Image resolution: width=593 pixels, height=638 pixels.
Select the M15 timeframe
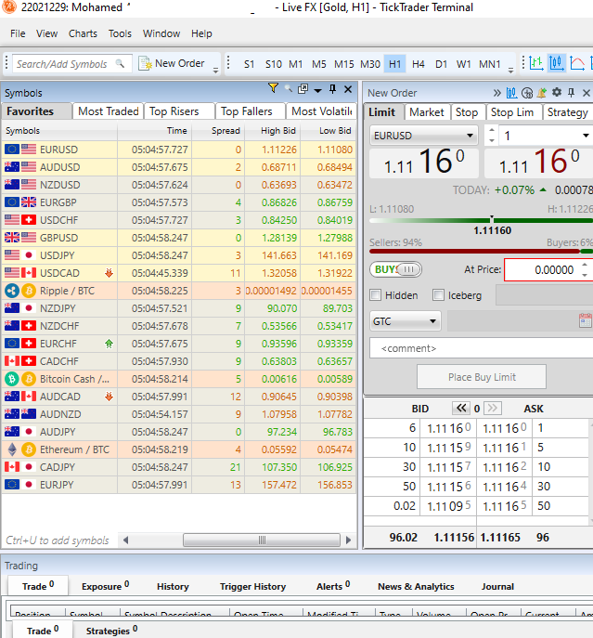click(x=343, y=64)
